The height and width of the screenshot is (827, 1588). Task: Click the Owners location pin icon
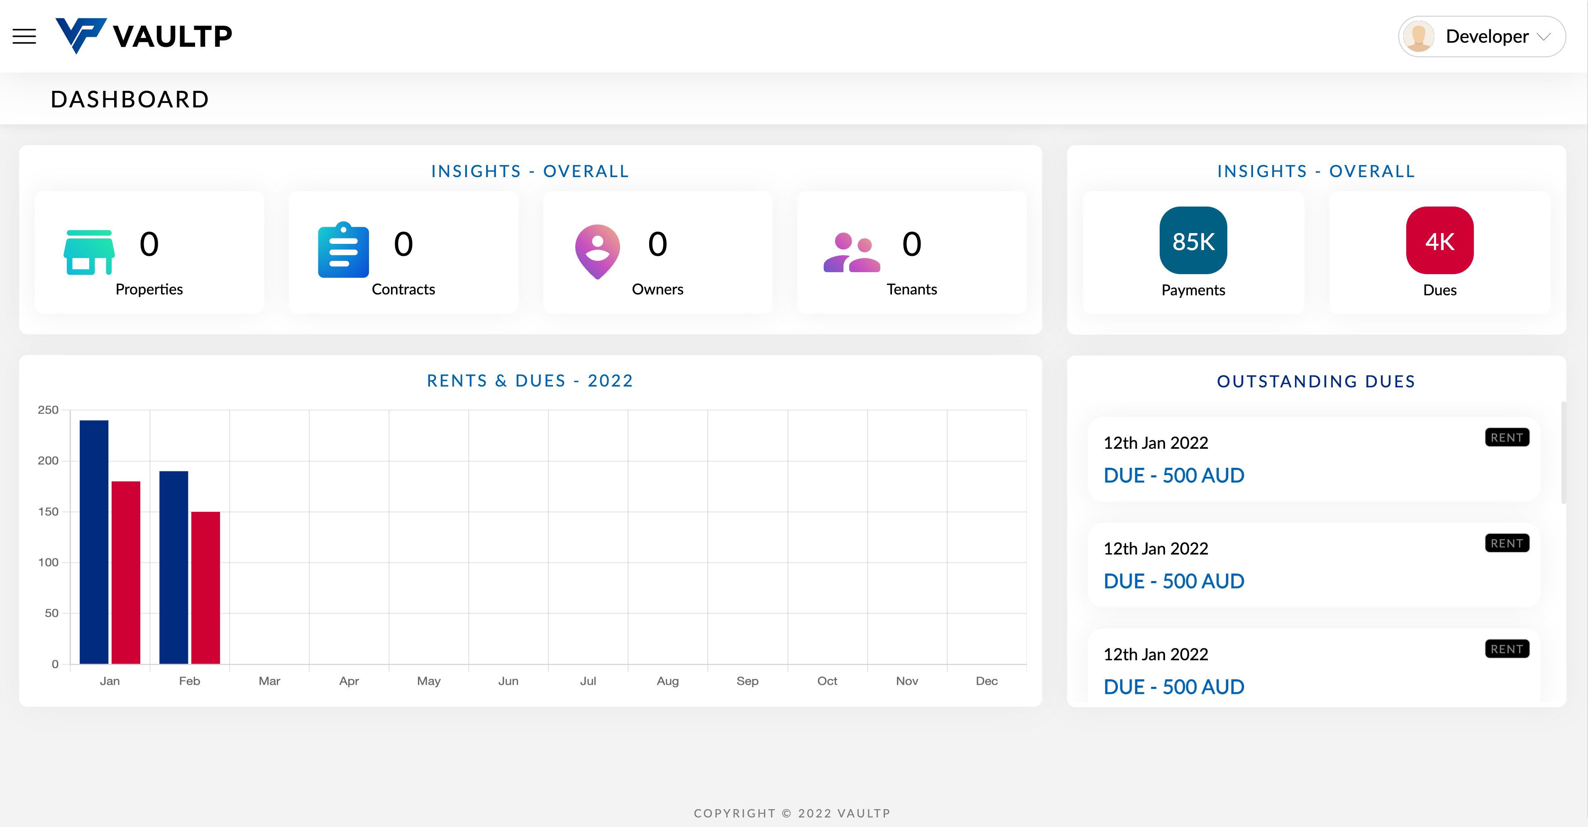[597, 252]
